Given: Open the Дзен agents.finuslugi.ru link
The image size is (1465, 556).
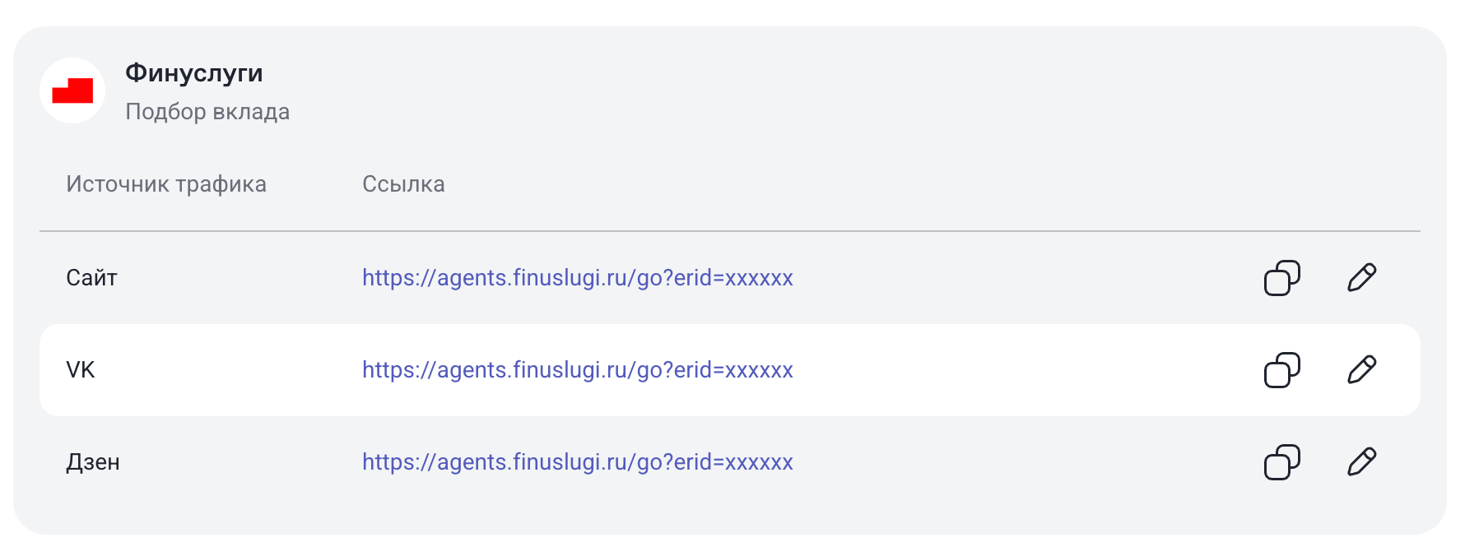Looking at the screenshot, I should pos(577,462).
